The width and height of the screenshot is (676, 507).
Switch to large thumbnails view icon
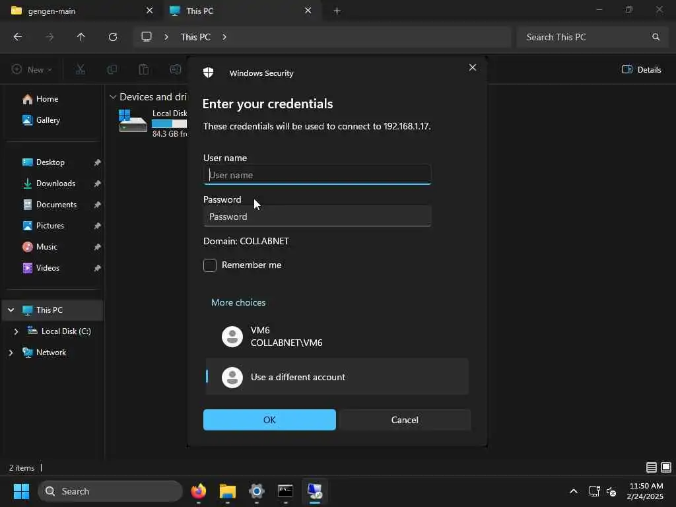[666, 467]
